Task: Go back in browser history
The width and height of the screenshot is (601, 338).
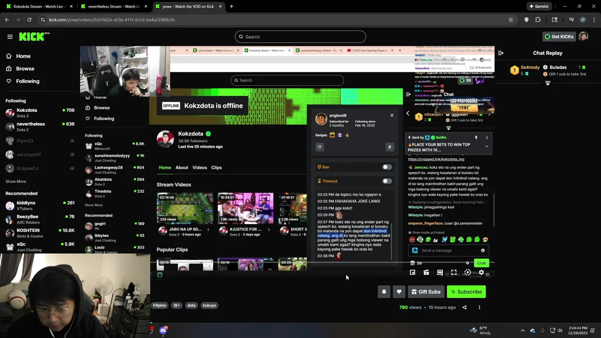Action: [x=7, y=20]
